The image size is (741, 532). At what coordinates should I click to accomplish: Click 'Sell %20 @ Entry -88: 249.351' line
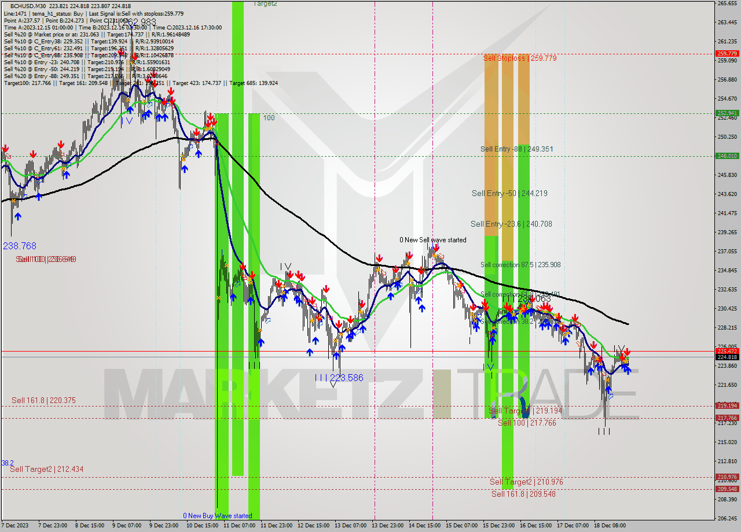point(86,76)
